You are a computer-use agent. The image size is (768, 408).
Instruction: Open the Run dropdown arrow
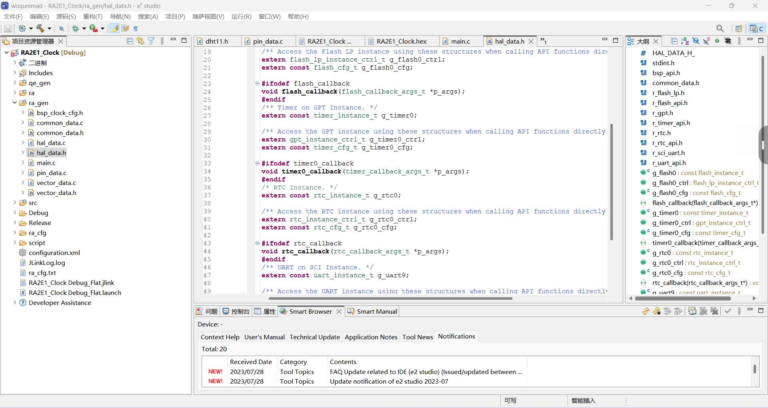tap(102, 28)
